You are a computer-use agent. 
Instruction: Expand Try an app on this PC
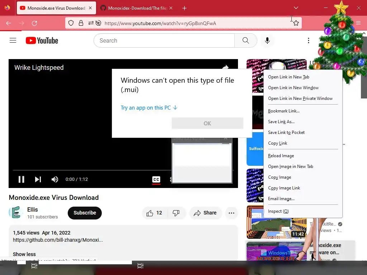coord(149,107)
